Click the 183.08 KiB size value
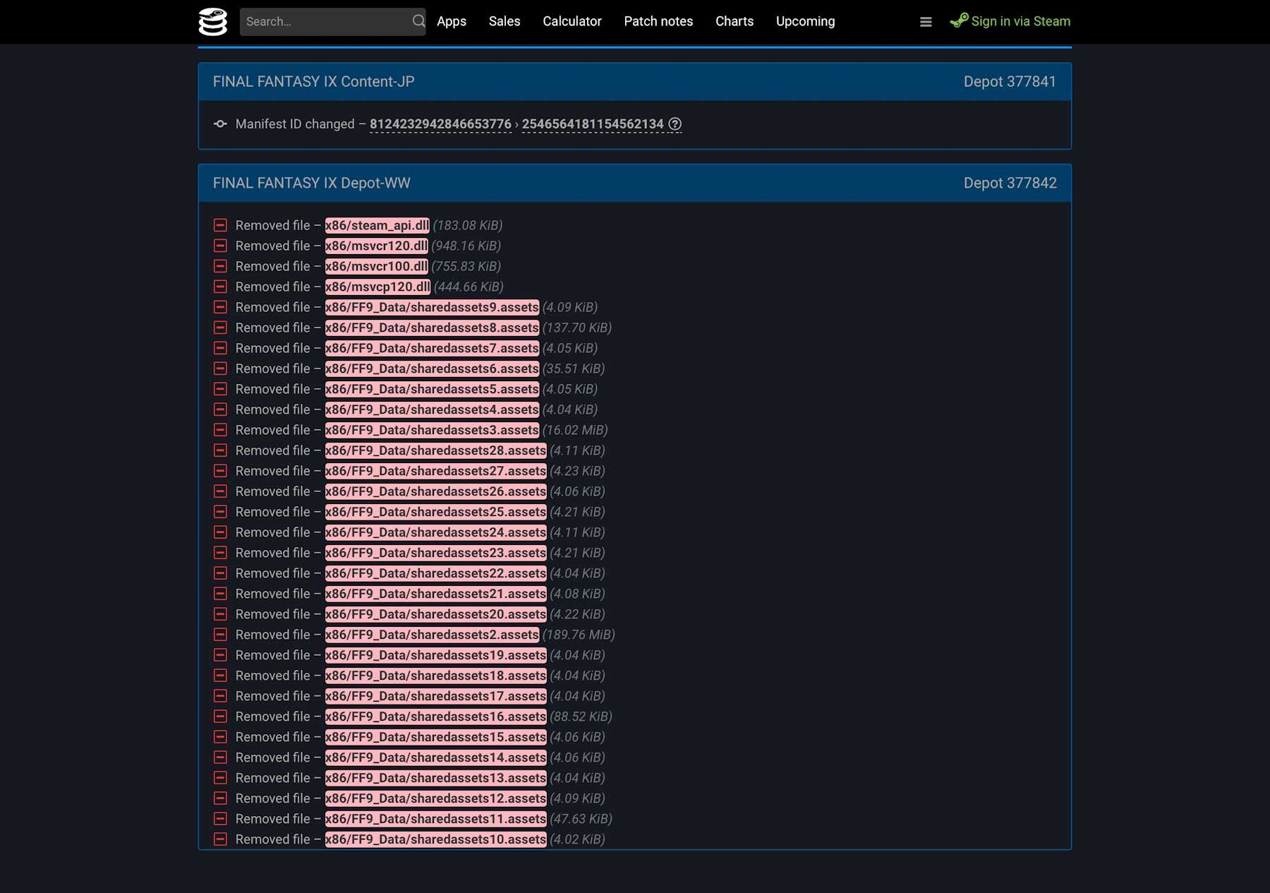Screen dimensions: 1270x893 click(x=468, y=225)
